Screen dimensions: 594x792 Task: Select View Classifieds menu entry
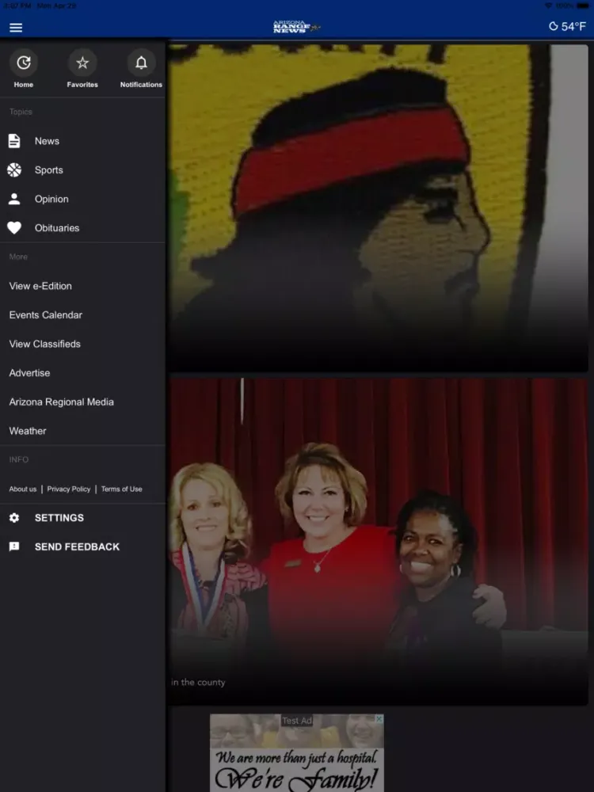pyautogui.click(x=45, y=344)
